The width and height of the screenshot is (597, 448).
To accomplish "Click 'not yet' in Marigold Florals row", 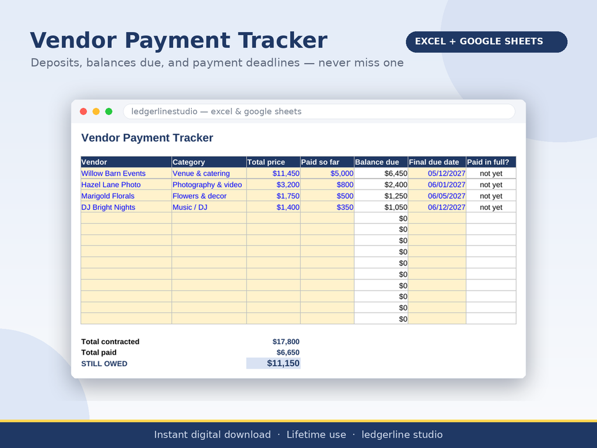I will (x=491, y=196).
